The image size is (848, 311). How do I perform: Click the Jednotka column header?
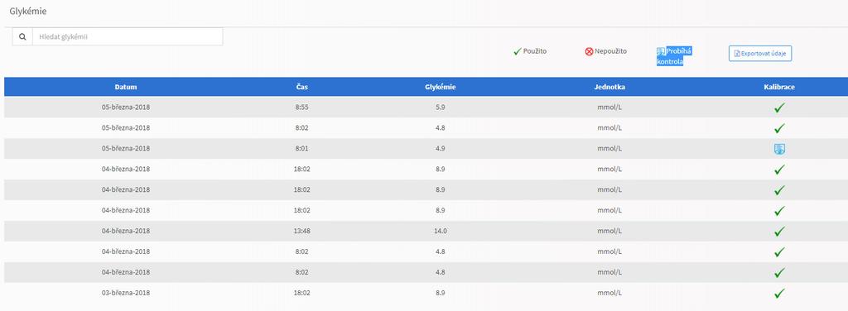pyautogui.click(x=609, y=87)
